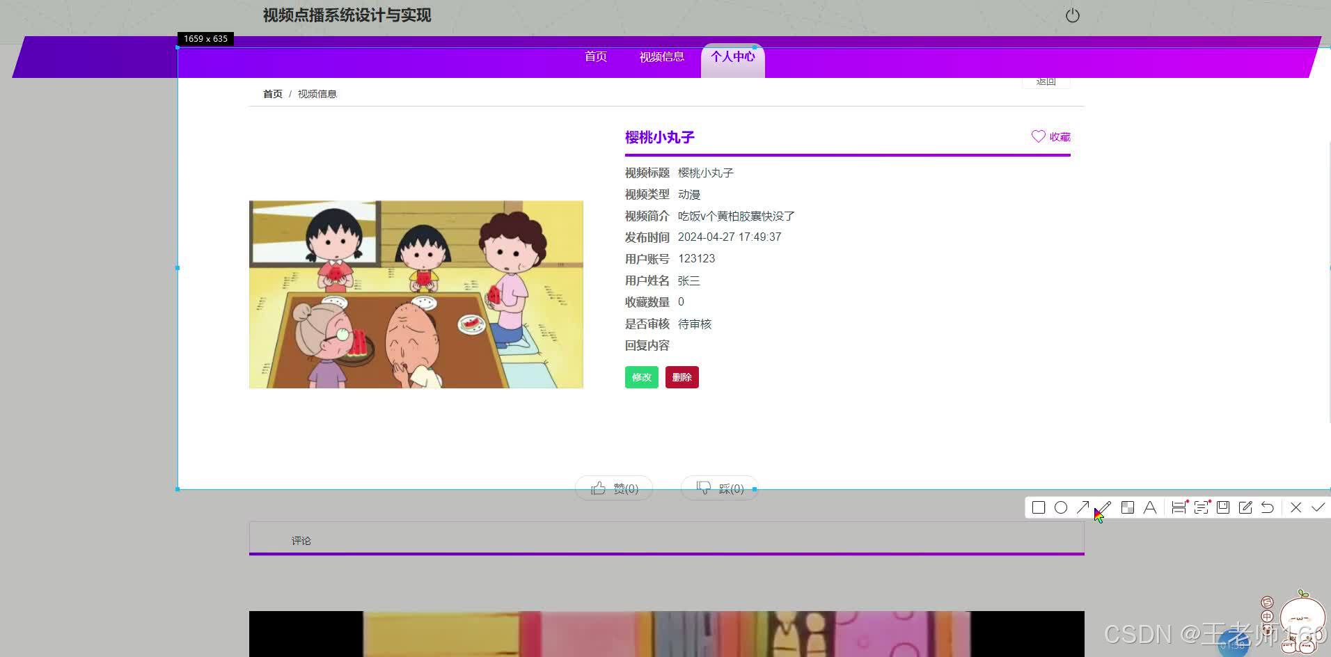The height and width of the screenshot is (657, 1331).
Task: Click the video type value 动漫
Action: [x=689, y=194]
